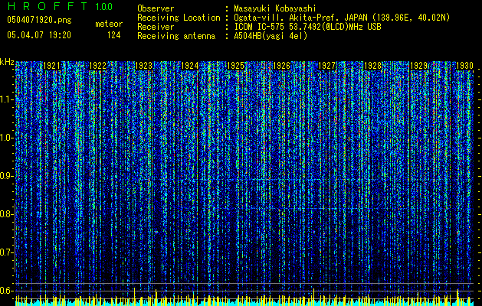
Task: Click the 1927 time marker
Action: click(x=326, y=66)
